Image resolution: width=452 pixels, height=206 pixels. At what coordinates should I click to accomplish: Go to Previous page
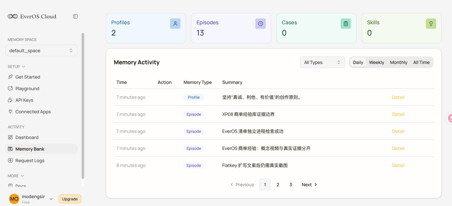pyautogui.click(x=242, y=185)
